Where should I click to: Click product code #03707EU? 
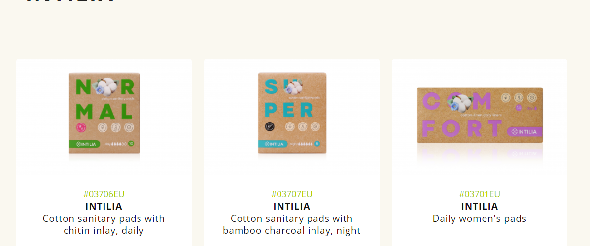coord(292,194)
